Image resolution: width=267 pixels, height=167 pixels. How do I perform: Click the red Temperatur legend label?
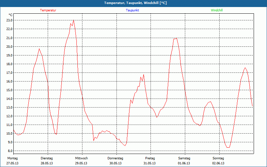tap(48, 10)
